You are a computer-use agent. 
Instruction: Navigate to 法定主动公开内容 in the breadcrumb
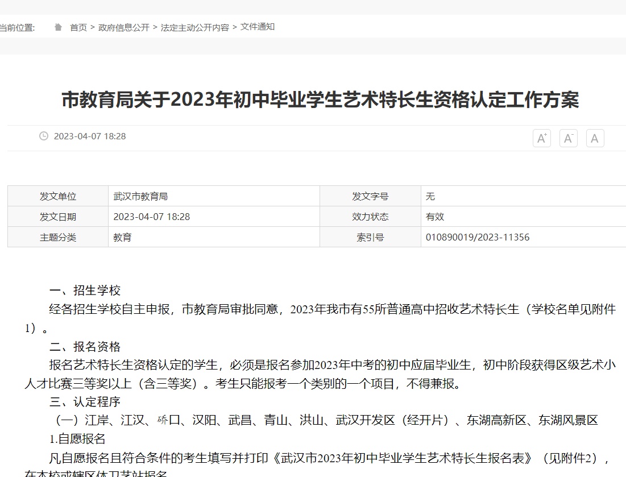pos(194,27)
